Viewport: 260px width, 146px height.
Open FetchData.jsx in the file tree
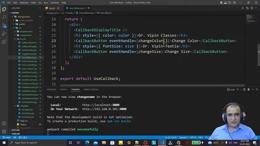coord(28,113)
